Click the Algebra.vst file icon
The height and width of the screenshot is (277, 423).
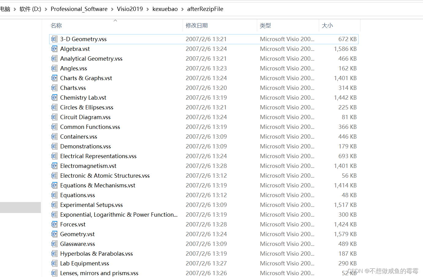tap(54, 49)
